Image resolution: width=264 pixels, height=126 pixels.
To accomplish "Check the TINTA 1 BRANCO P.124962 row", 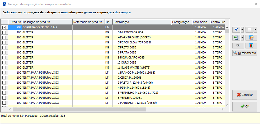I will (x=4, y=73).
